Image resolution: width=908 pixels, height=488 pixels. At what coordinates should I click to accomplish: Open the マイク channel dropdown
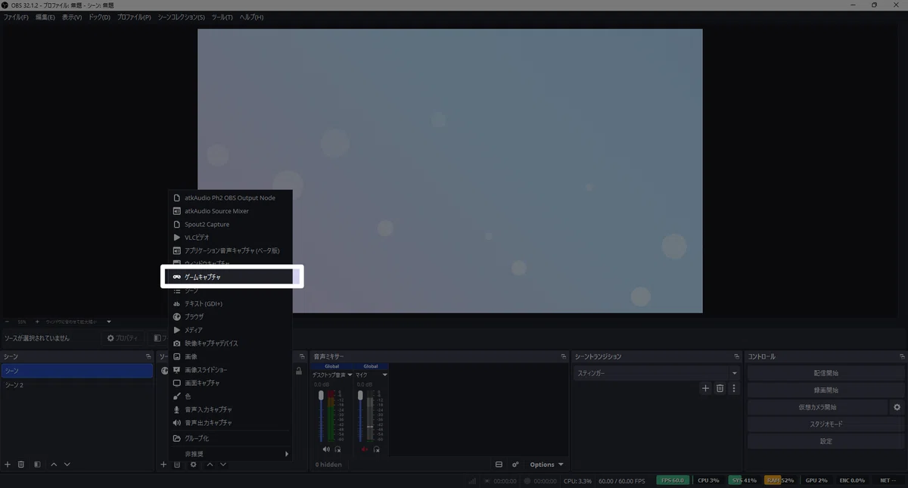tap(384, 375)
